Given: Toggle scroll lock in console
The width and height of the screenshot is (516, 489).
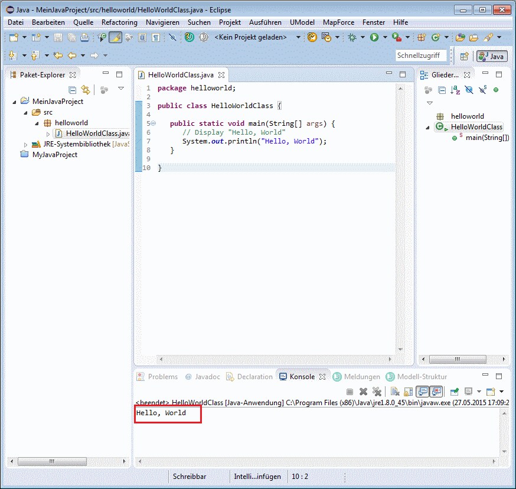Looking at the screenshot, I should pyautogui.click(x=409, y=392).
